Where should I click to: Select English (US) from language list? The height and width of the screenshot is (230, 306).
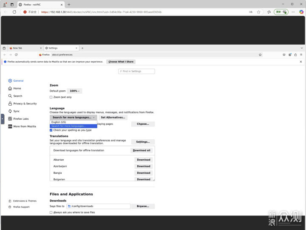pyautogui.click(x=74, y=122)
